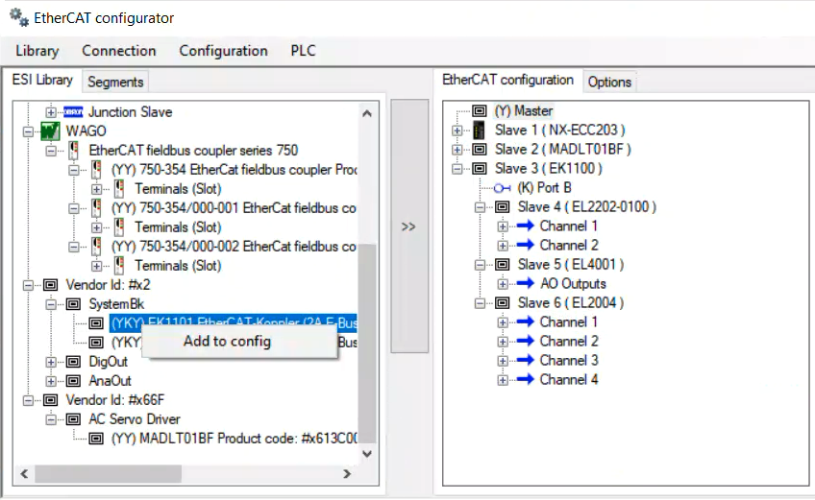Select Slave 4 (EL2202-0100) in configuration tree
This screenshot has width=815, height=500.
pos(586,207)
